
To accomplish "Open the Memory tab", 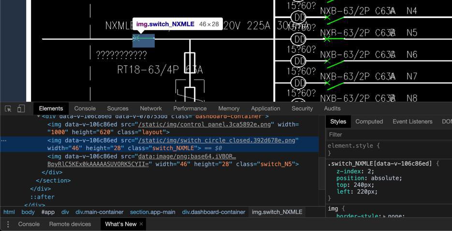I will pyautogui.click(x=229, y=108).
